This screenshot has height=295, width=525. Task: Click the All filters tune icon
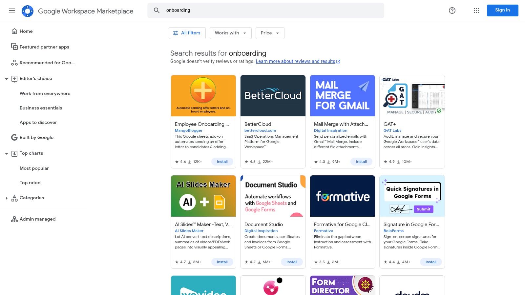click(176, 33)
